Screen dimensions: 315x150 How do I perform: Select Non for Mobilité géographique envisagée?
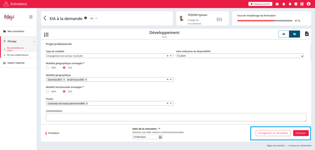(x=47, y=68)
